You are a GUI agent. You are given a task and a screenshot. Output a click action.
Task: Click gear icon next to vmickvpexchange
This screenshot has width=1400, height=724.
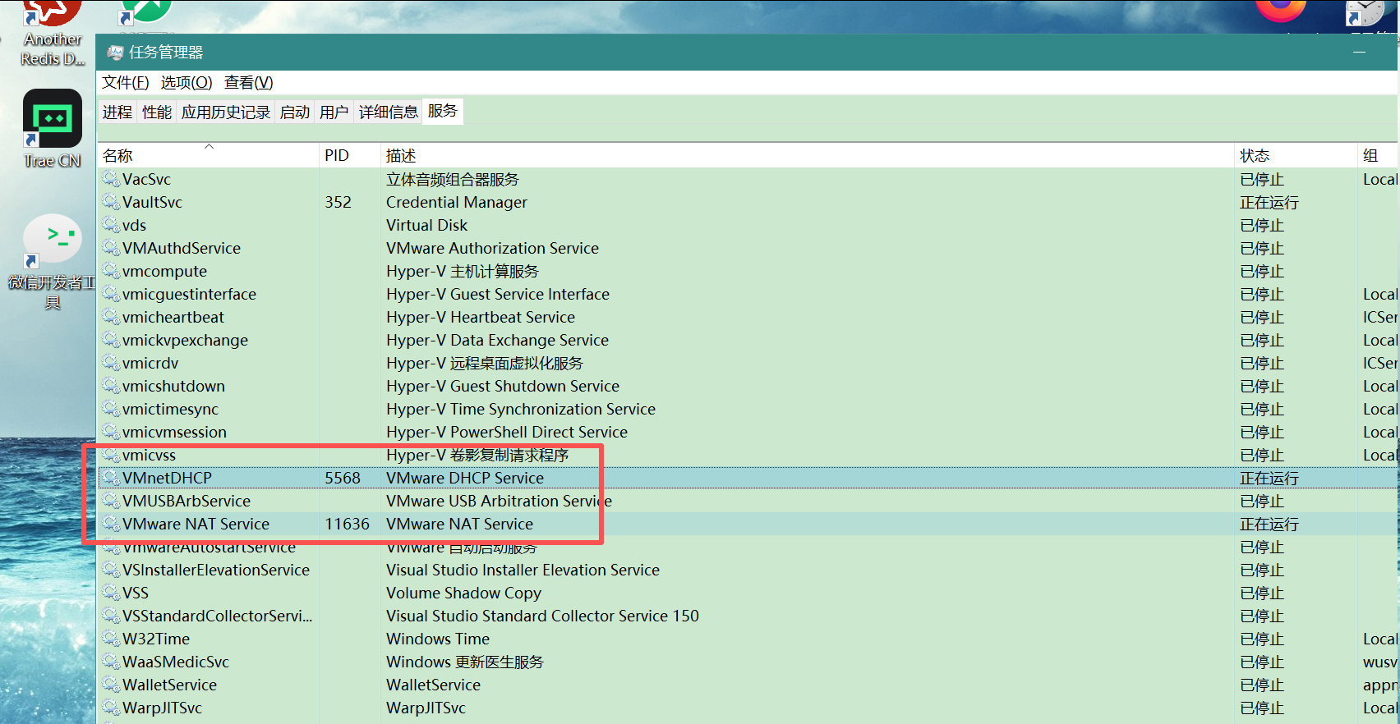pos(111,340)
